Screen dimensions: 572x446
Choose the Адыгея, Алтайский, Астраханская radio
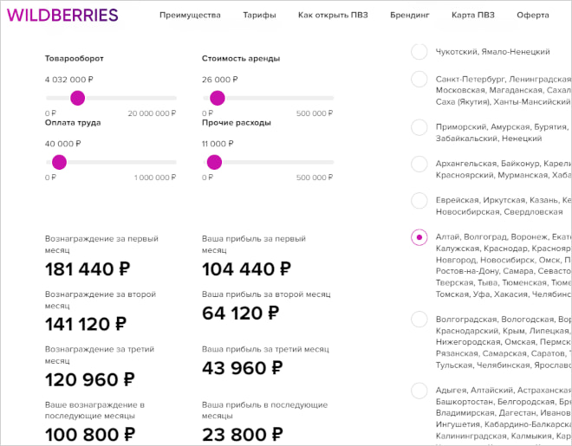(x=419, y=391)
